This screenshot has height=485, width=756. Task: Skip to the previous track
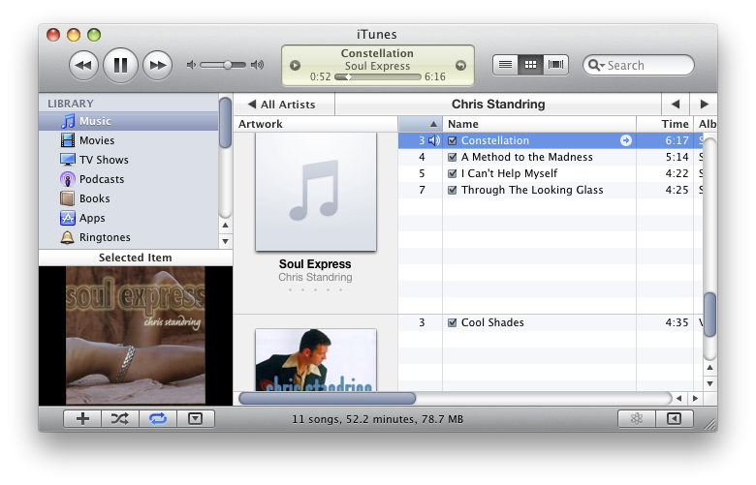[x=83, y=65]
